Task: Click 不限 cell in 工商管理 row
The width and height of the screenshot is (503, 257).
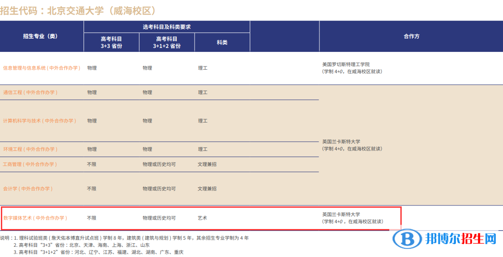Action: pyautogui.click(x=92, y=164)
